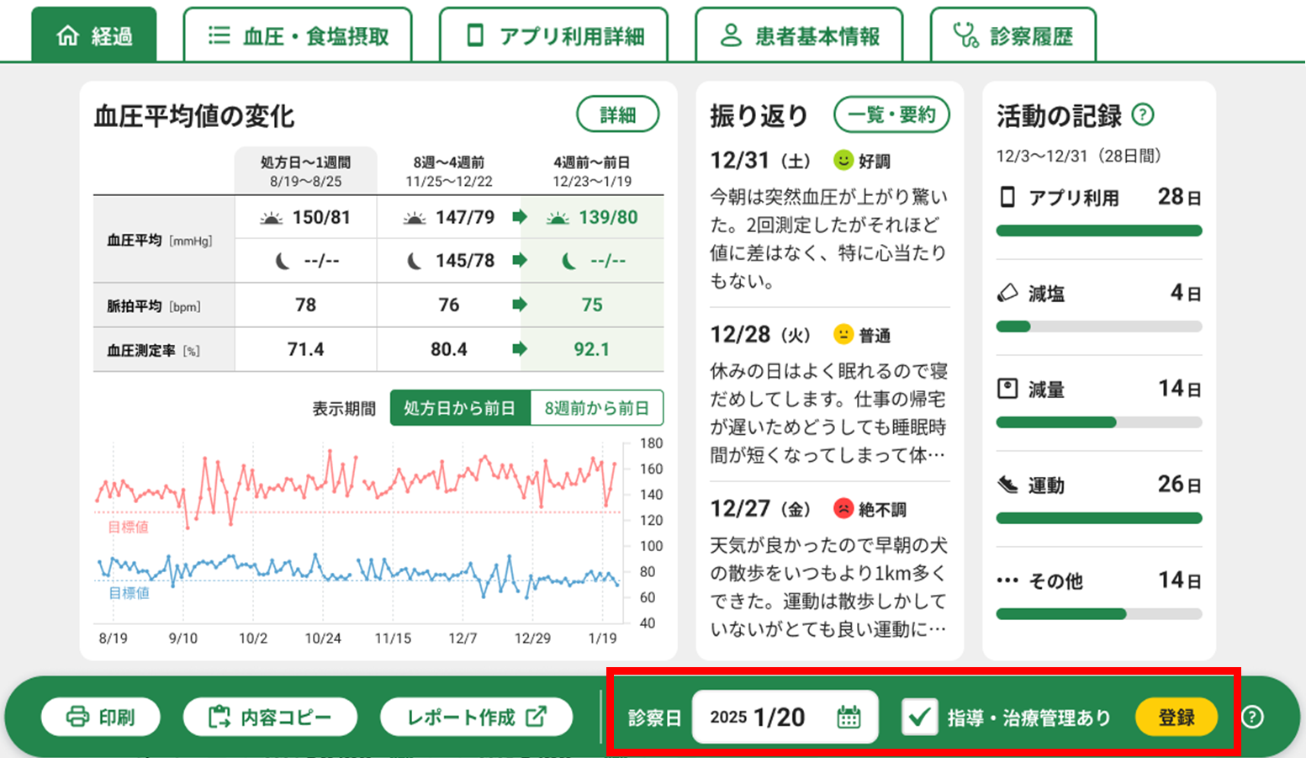Click the 一覧・要約 button
Viewport: 1306px width, 758px height.
891,114
